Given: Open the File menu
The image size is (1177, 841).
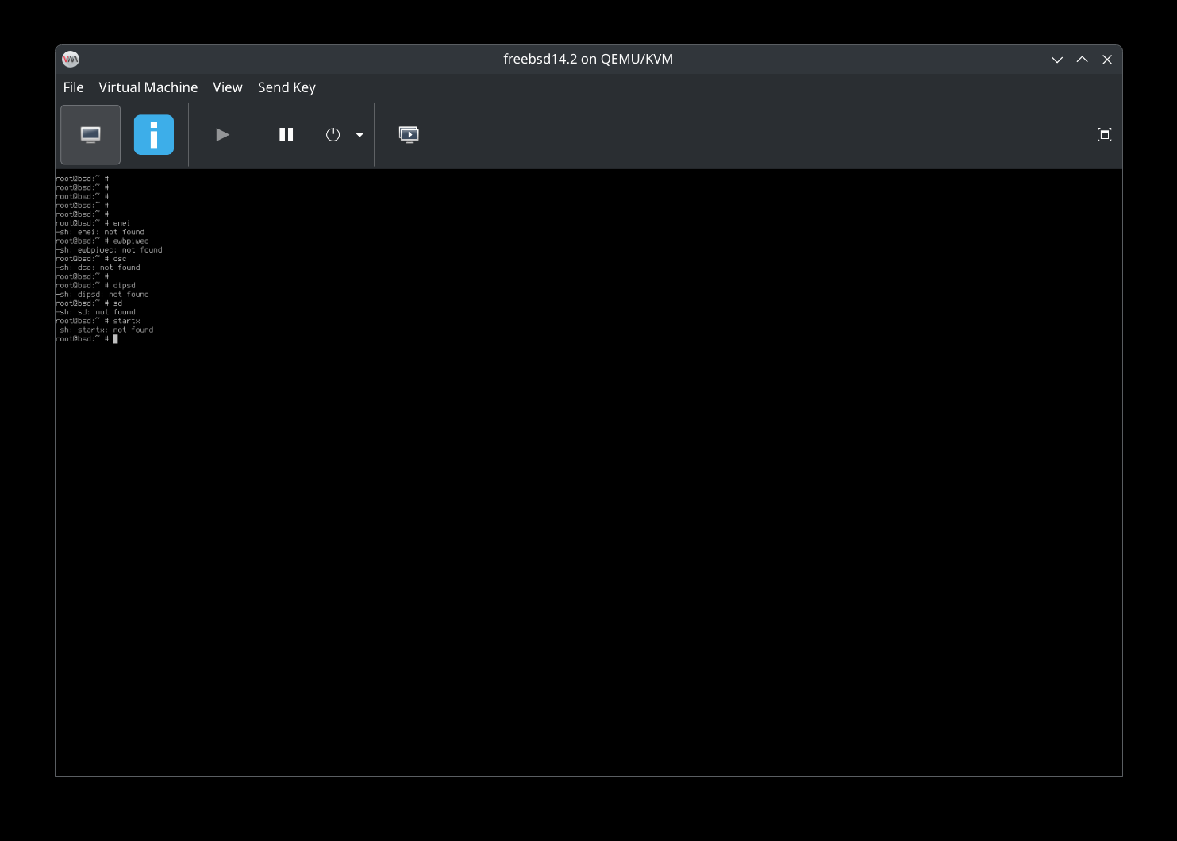Looking at the screenshot, I should click(73, 87).
